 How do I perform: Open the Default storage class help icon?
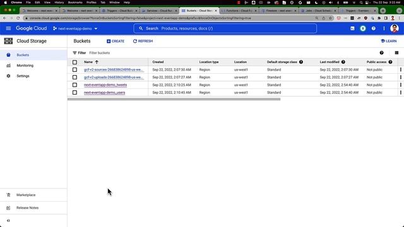pyautogui.click(x=301, y=62)
